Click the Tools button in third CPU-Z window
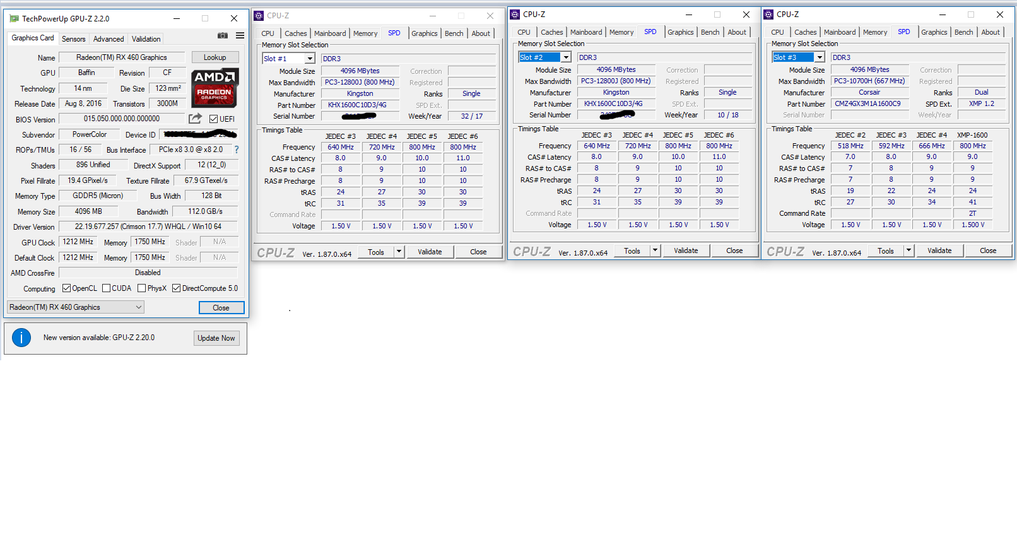Screen dimensions: 1017x554 (886, 250)
